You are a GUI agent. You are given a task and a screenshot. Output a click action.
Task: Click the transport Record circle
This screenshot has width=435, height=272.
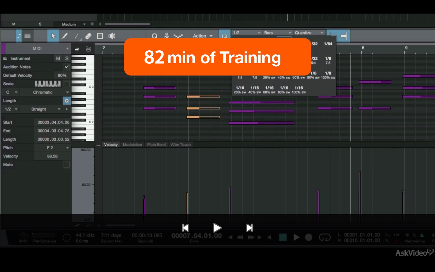[x=309, y=237]
